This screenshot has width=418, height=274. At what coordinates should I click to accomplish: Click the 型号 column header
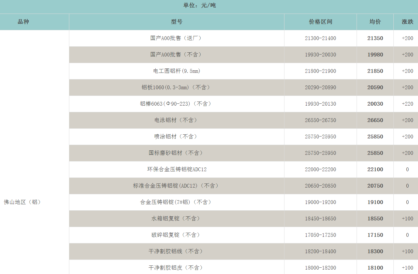click(176, 22)
